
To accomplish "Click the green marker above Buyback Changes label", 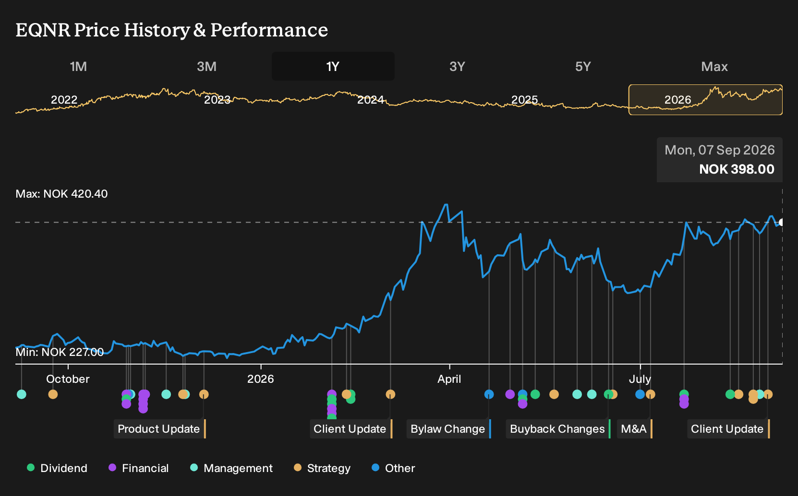I will [x=608, y=394].
